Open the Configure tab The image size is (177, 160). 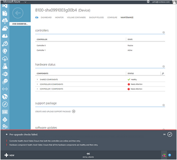pos(112,17)
